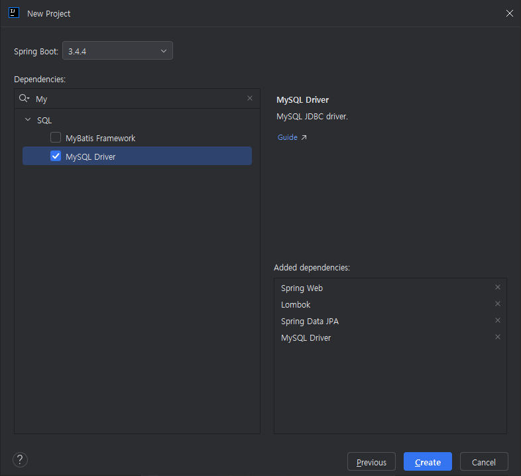The height and width of the screenshot is (476, 521).
Task: Go back with the Previous button
Action: 371,461
